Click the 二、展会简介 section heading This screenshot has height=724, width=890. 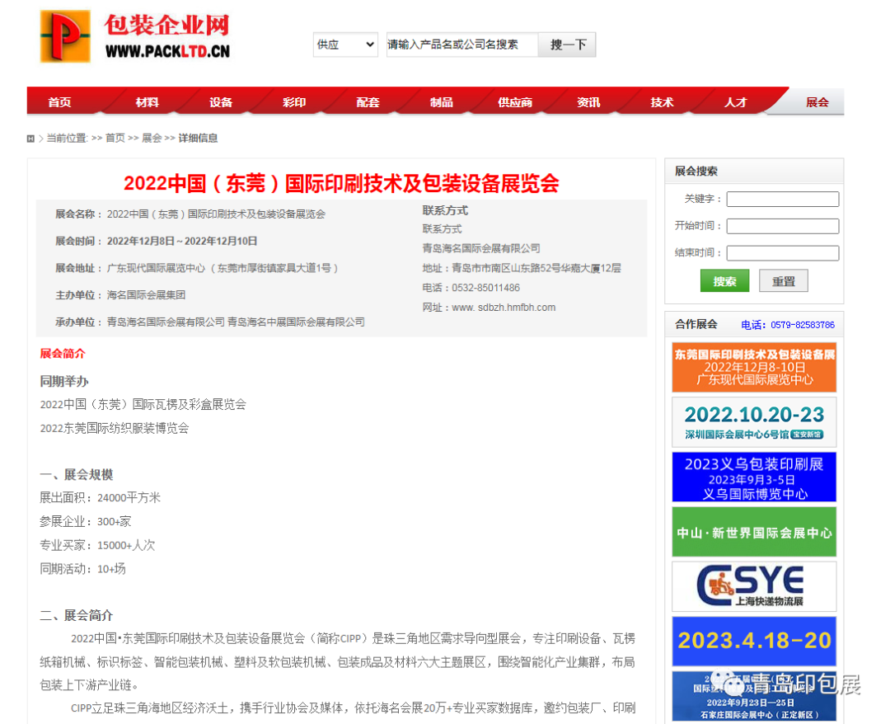coord(76,615)
